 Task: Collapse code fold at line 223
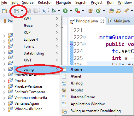tap(84, 44)
